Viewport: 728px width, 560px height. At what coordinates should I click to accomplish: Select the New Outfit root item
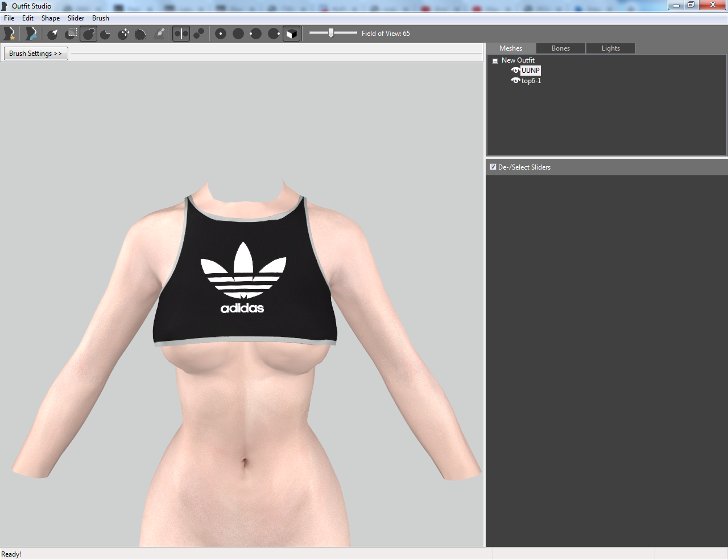click(518, 60)
